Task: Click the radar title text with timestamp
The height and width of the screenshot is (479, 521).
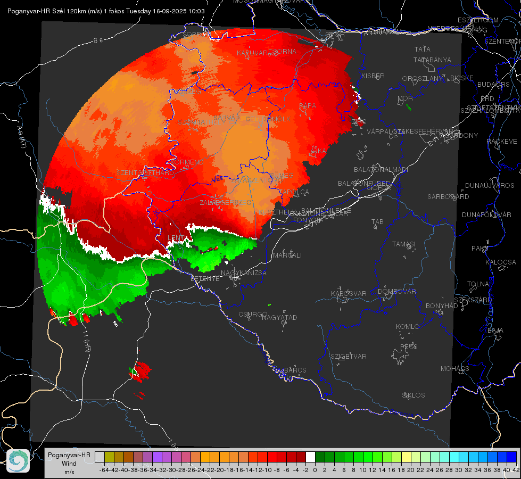Action: click(x=106, y=11)
